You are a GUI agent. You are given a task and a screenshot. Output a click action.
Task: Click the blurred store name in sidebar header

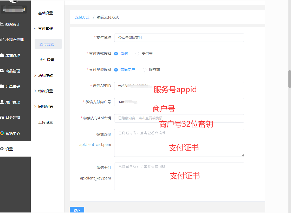click(x=14, y=9)
